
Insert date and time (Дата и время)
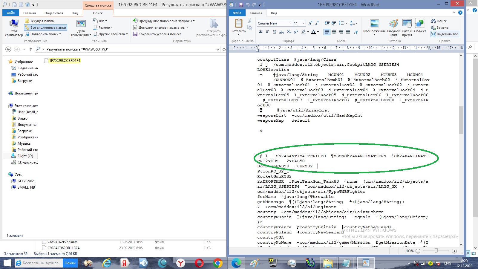coord(407,27)
